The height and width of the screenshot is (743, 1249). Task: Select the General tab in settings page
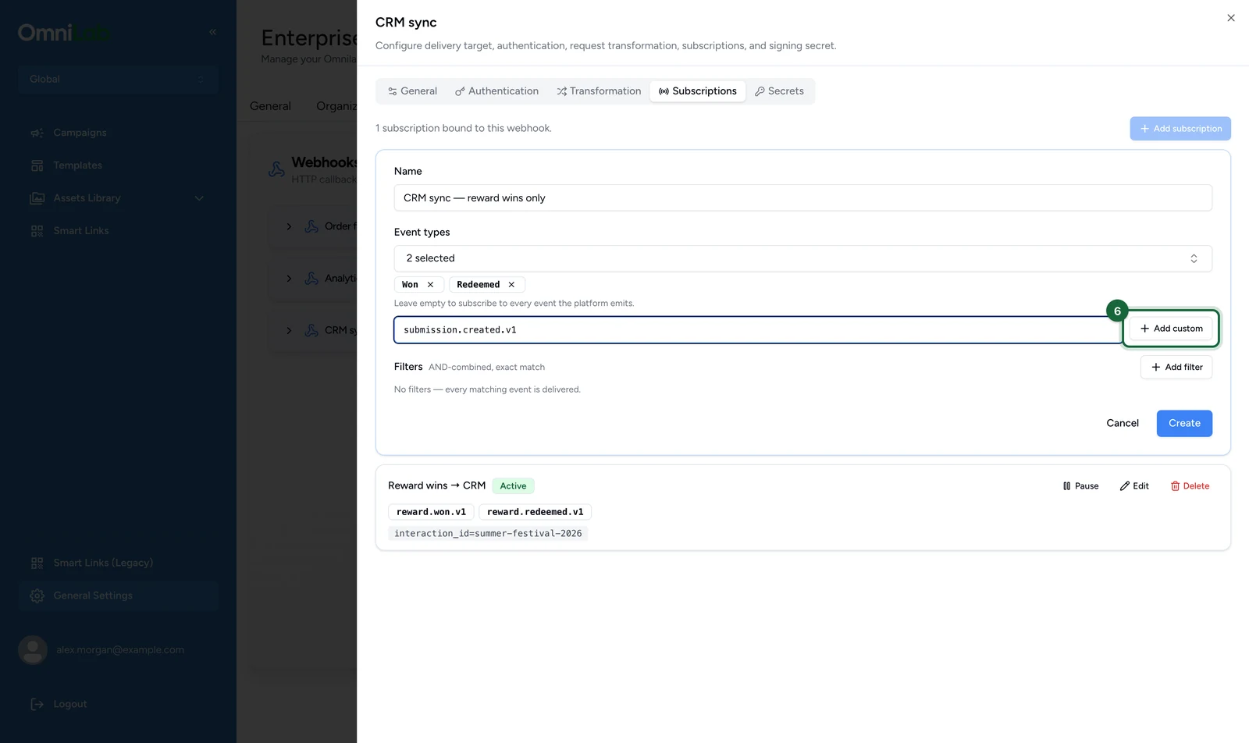coord(270,106)
